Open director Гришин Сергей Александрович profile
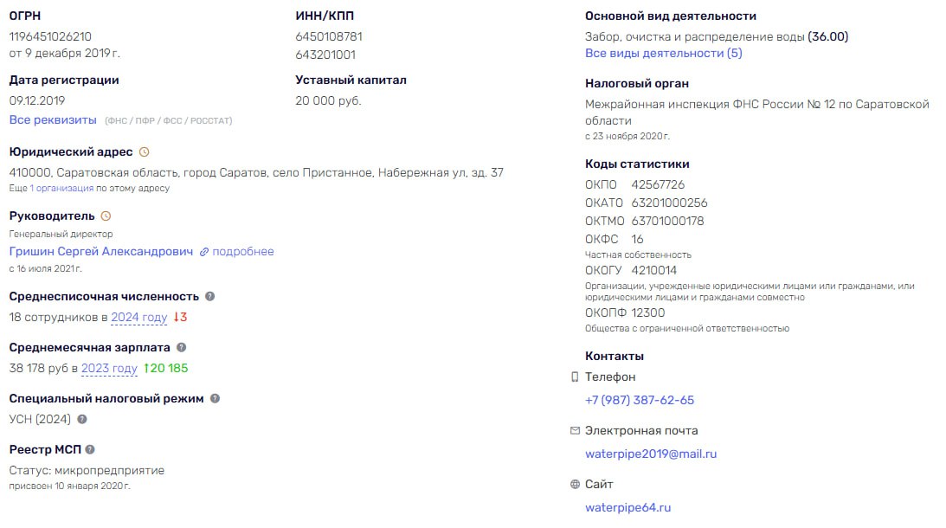The image size is (946, 528). click(100, 252)
